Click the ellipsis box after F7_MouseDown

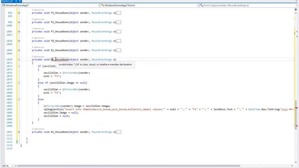point(119,32)
